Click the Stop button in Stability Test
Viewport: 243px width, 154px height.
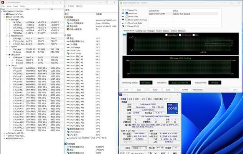tap(139, 90)
